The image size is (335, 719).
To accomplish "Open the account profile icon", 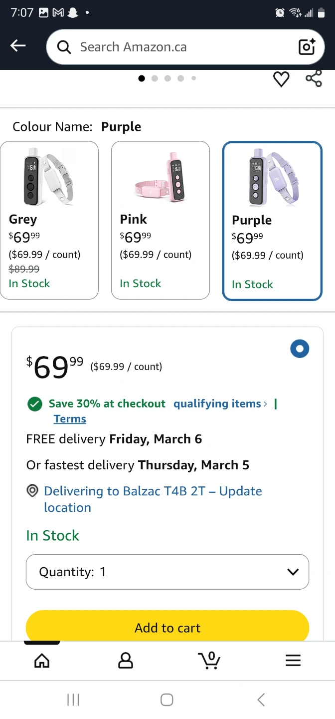I will 126,661.
